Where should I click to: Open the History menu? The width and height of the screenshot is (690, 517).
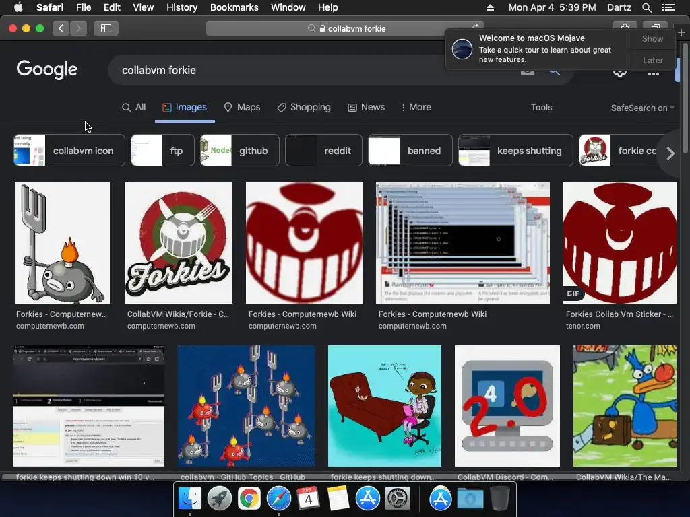[182, 7]
